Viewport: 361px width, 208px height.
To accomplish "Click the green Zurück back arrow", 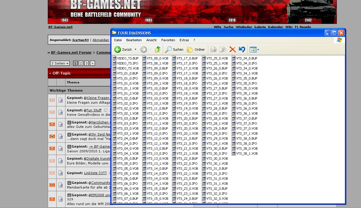I will [118, 49].
